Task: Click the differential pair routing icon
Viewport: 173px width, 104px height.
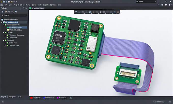Action: (x=97, y=12)
